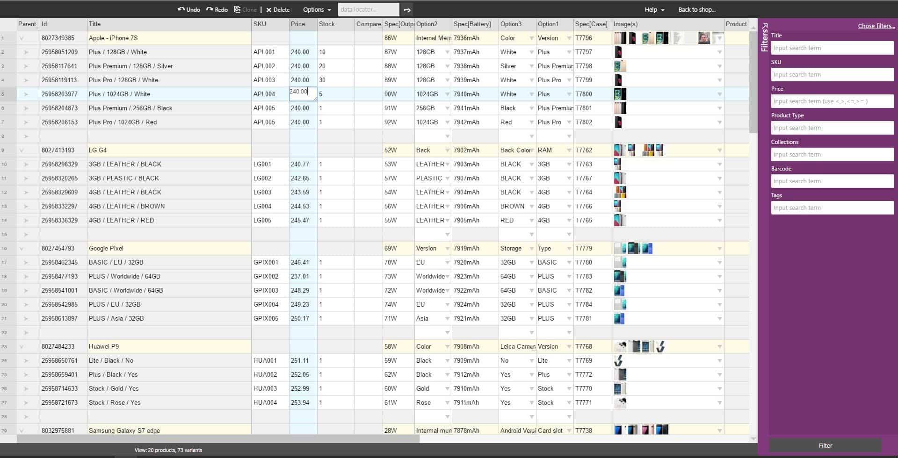
Task: Select the Clone icon
Action: (238, 9)
